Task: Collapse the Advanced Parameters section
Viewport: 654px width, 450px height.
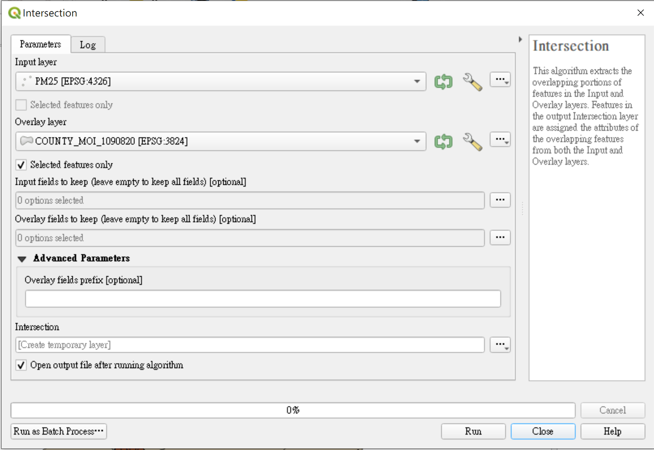Action: [22, 259]
